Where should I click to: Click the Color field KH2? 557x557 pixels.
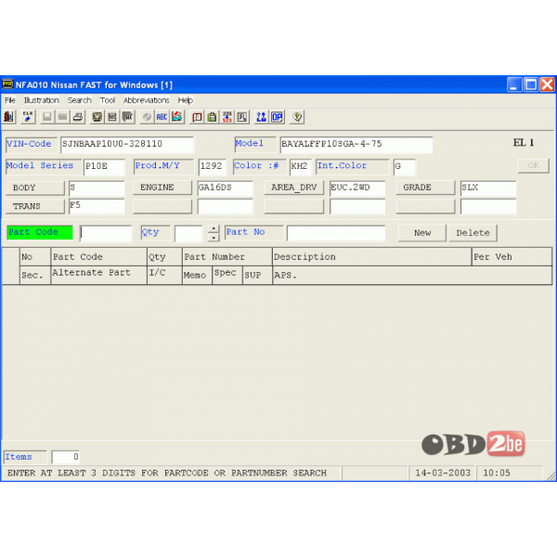coord(301,166)
